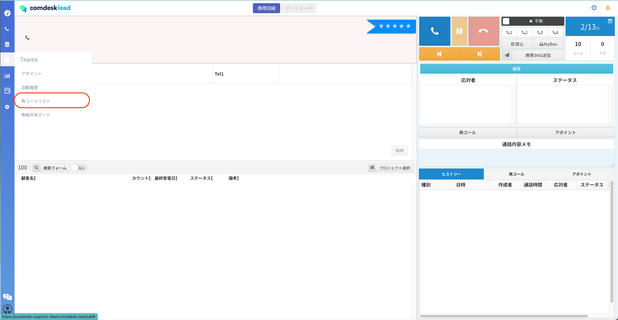
Task: Click in the 通話内容メモ text area
Action: (x=516, y=158)
